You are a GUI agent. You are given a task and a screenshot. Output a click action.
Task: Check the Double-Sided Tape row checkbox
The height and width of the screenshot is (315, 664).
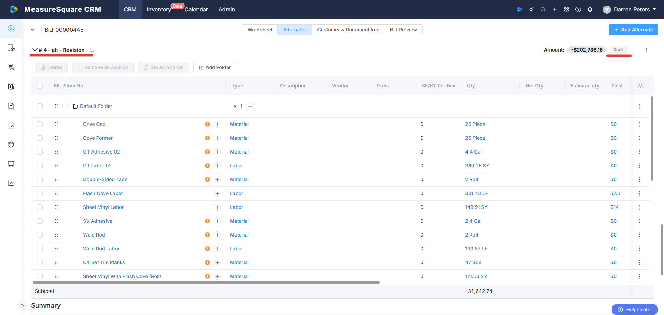pyautogui.click(x=40, y=179)
